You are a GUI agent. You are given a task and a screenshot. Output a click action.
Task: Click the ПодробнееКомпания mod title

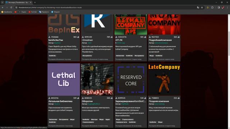click(160, 40)
